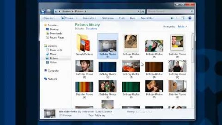
Task: Expand the arrow before Libraries breadcrumb
Action: coord(60,11)
